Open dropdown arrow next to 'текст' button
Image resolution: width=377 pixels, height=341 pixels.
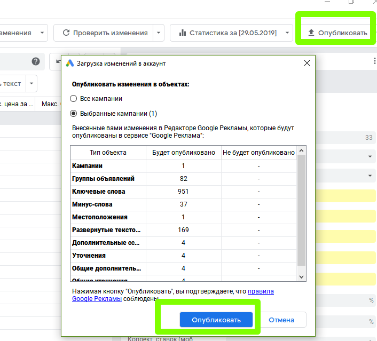click(32, 84)
